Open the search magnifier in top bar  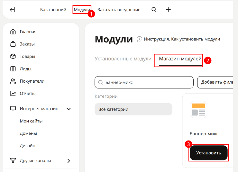(x=154, y=10)
